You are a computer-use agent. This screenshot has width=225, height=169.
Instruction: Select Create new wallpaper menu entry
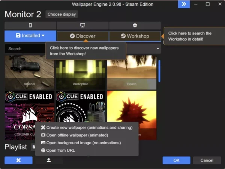pos(87,128)
